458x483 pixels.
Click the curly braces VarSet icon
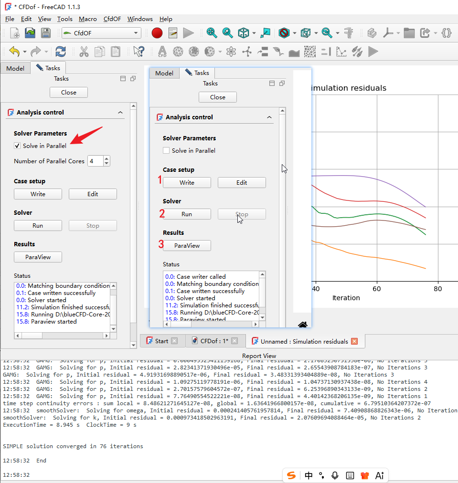(446, 33)
